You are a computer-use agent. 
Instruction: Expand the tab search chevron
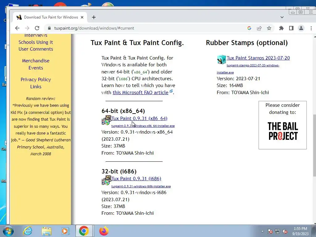pyautogui.click(x=282, y=17)
